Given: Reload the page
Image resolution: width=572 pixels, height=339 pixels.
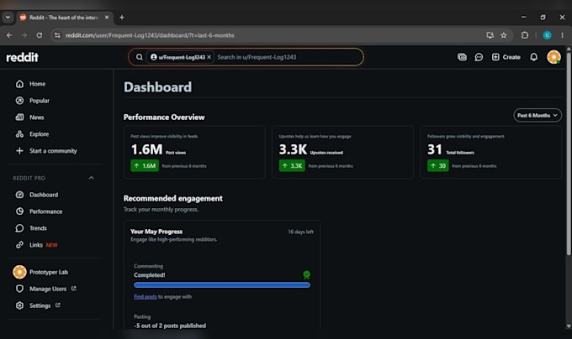Looking at the screenshot, I should (x=39, y=35).
